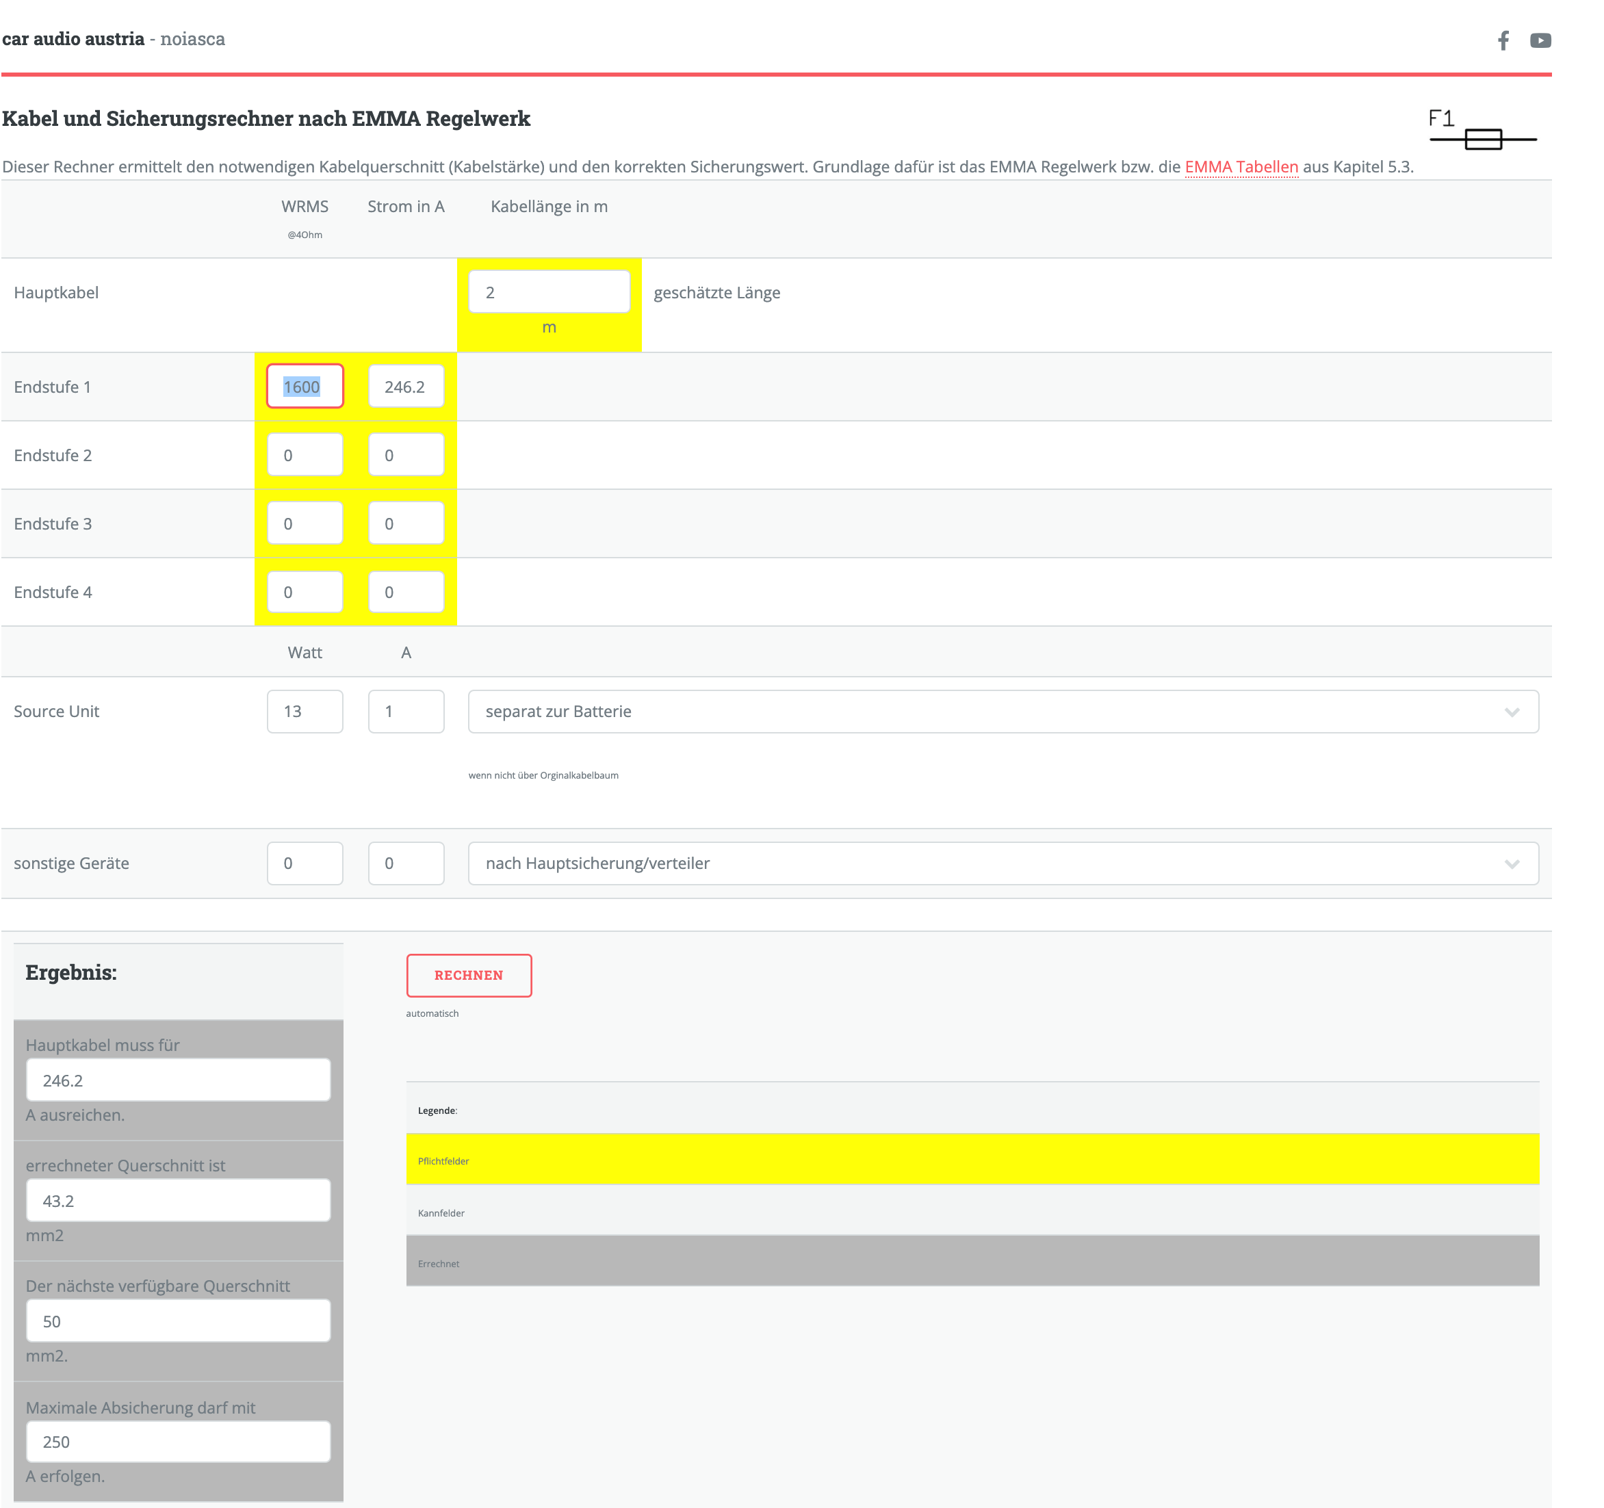Click the sonstige Geräte ampere field
Screen dimensions: 1604x1508
406,863
